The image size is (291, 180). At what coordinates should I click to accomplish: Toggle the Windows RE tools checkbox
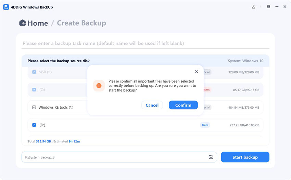34,107
